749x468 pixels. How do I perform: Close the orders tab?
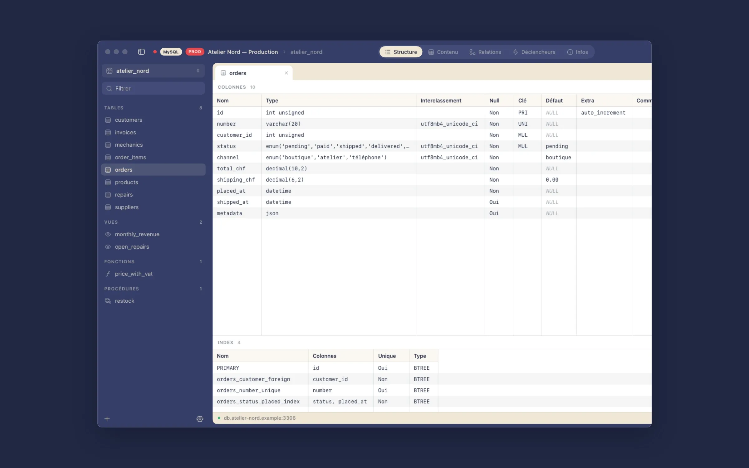click(286, 73)
